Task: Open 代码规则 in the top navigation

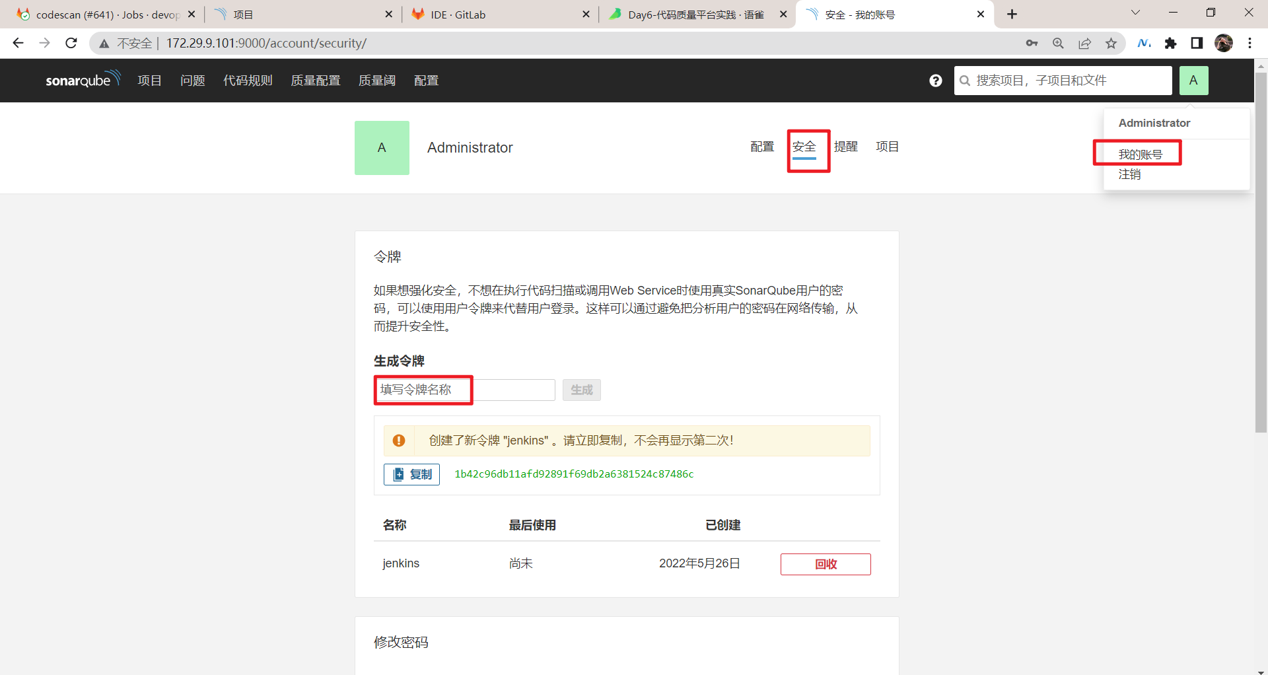Action: tap(248, 81)
